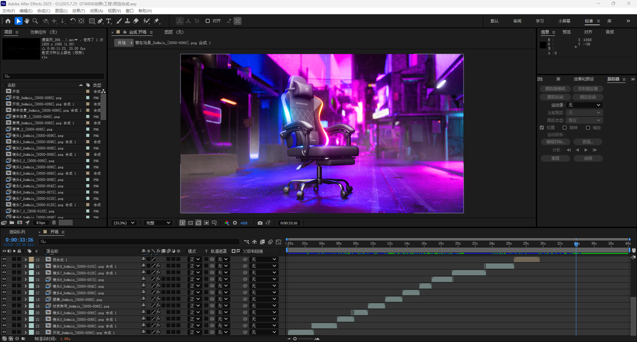Open the graph editor icon in the timeline

279,242
